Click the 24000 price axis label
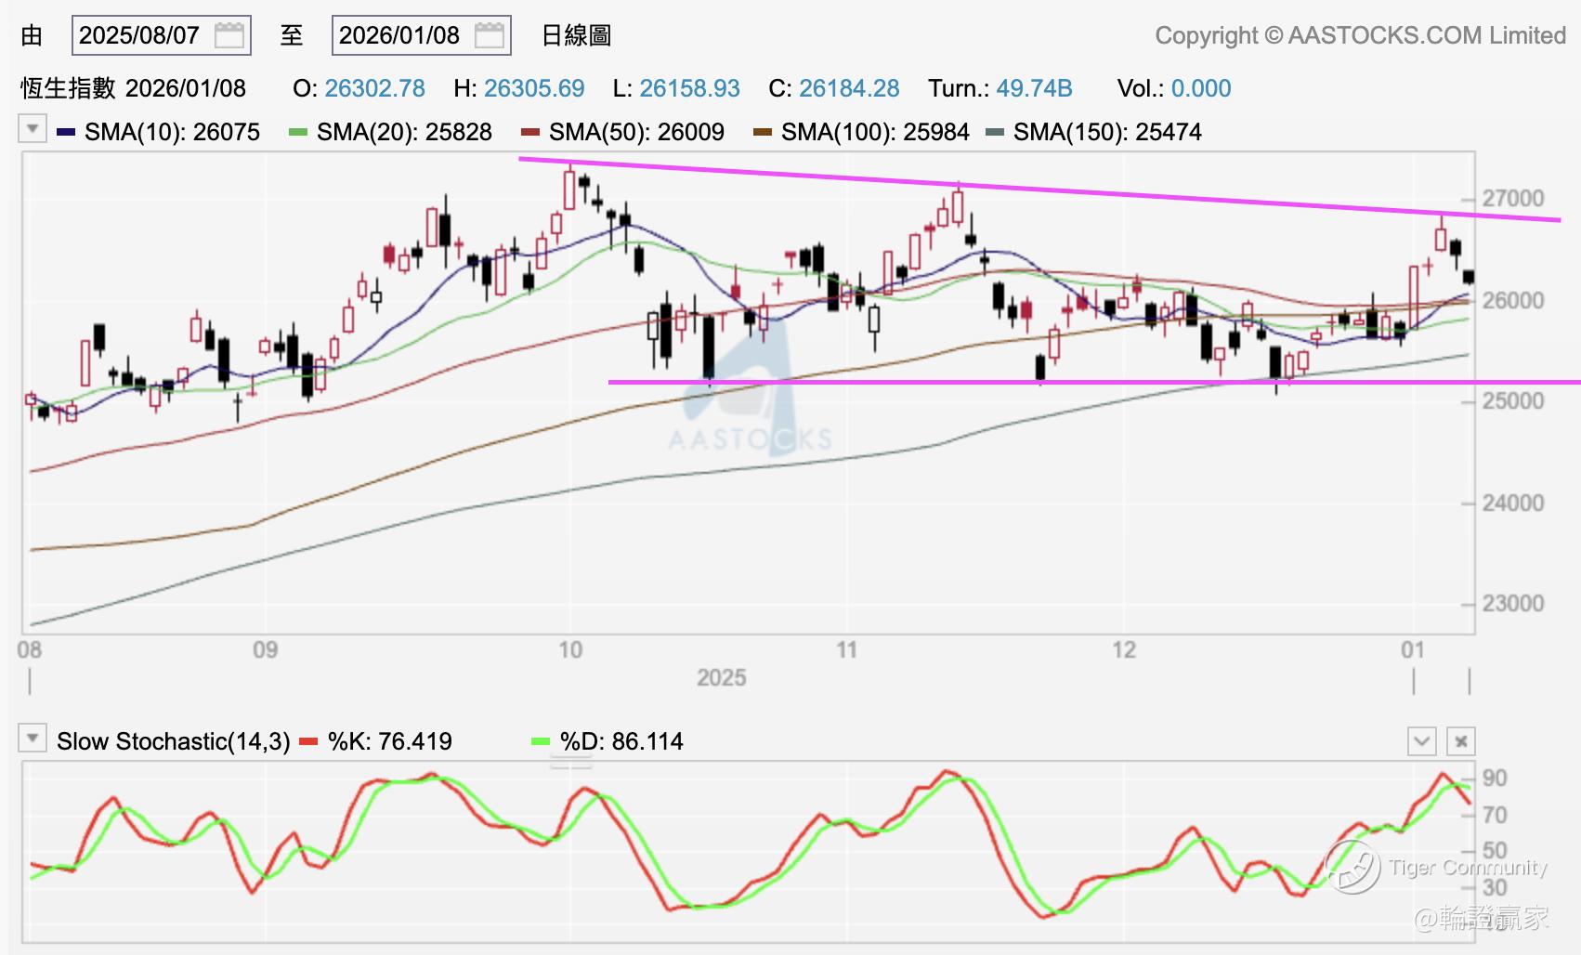This screenshot has width=1581, height=955. (1513, 503)
